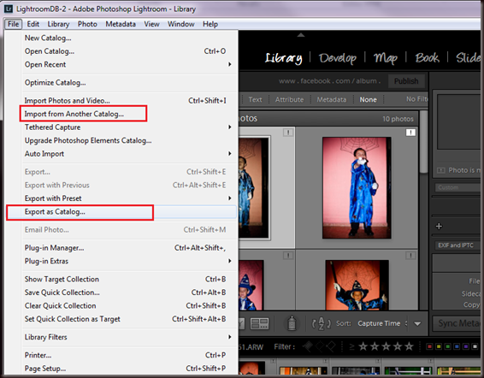Click the Lightroom Lr icon in the title bar
The height and width of the screenshot is (378, 484).
point(9,9)
